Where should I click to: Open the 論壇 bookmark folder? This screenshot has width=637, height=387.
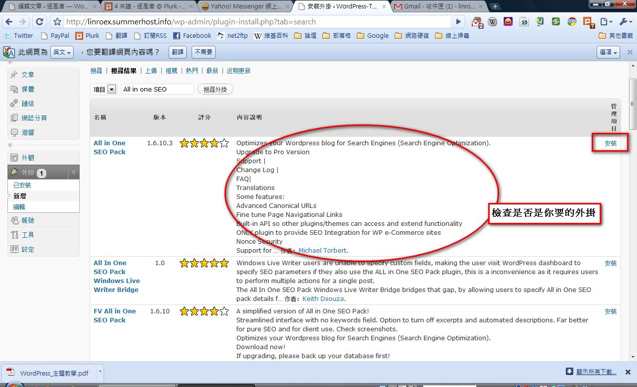point(306,36)
